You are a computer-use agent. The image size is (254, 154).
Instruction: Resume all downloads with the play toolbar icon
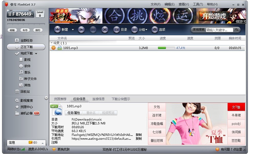click(x=81, y=30)
